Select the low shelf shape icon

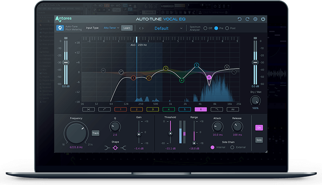tap(107, 148)
